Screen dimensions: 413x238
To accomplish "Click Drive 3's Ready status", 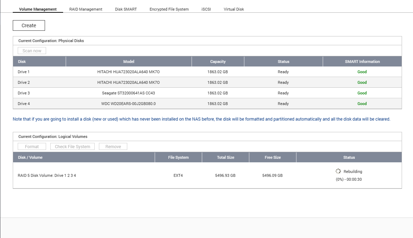I will pyautogui.click(x=283, y=93).
